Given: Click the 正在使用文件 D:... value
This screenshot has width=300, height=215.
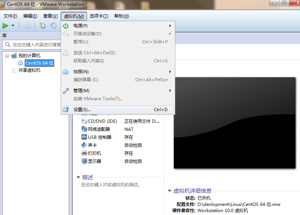Looking at the screenshot, I should click(142, 121).
